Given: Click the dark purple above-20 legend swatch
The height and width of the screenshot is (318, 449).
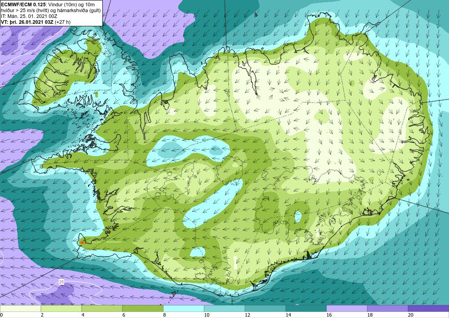Looking at the screenshot, I should (x=428, y=308).
